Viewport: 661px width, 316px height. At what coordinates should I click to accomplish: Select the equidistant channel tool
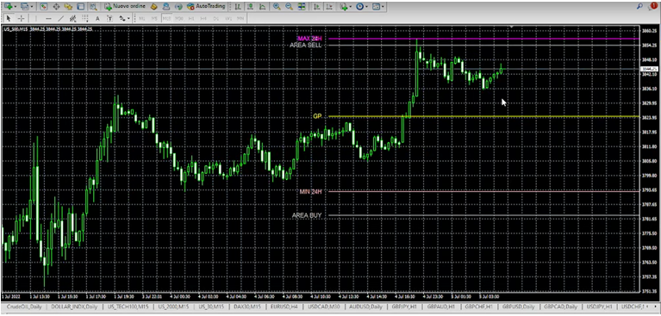(x=73, y=18)
